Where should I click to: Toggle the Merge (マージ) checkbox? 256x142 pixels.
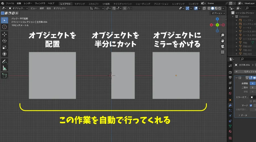(251, 105)
